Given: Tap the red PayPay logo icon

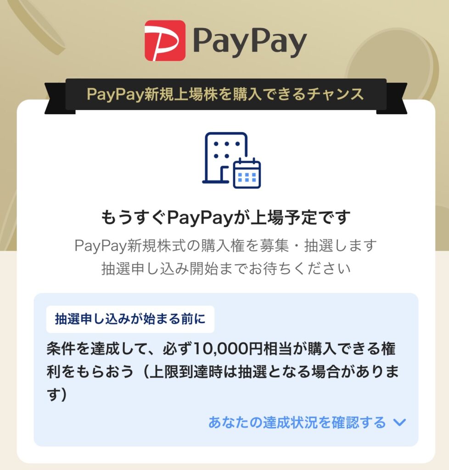Looking at the screenshot, I should pyautogui.click(x=165, y=40).
